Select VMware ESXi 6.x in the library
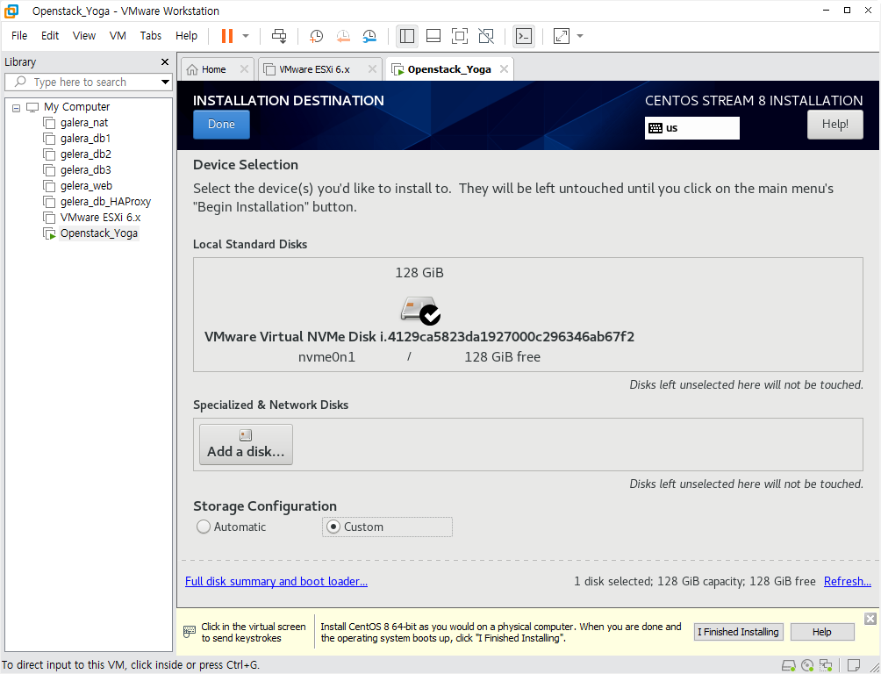This screenshot has width=881, height=674. [x=100, y=217]
